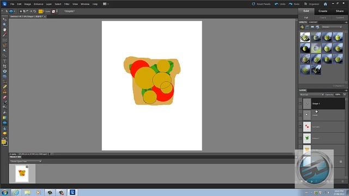Select the Eraser tool
The image size is (349, 196).
point(4,97)
